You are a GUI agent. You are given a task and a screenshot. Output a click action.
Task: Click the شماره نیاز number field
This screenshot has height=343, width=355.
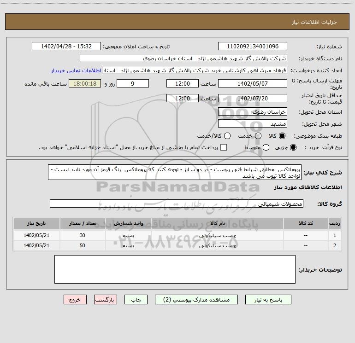pyautogui.click(x=252, y=47)
